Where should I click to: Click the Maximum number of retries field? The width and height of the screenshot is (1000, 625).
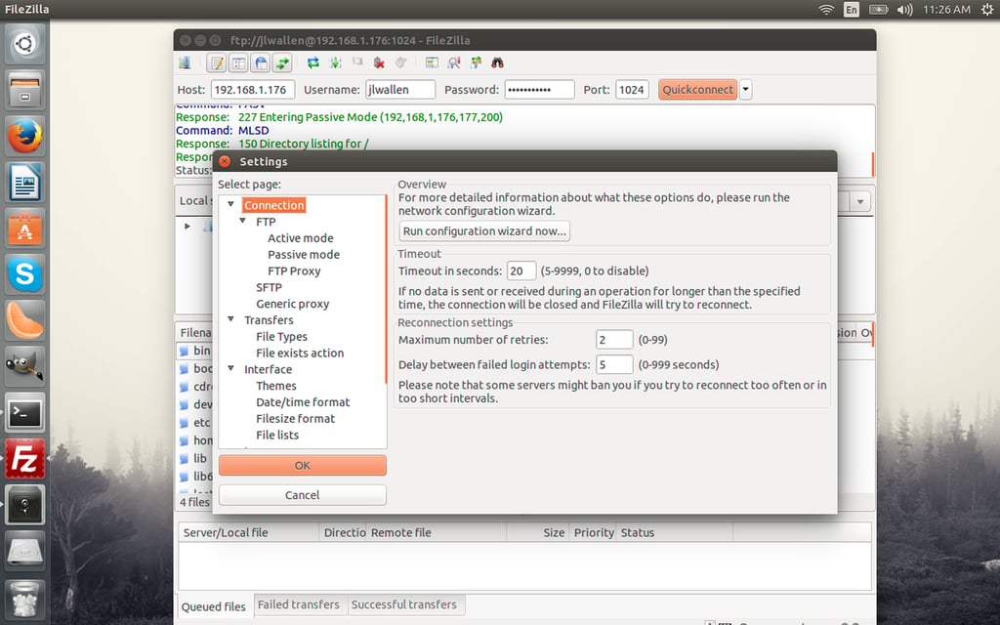pyautogui.click(x=614, y=340)
